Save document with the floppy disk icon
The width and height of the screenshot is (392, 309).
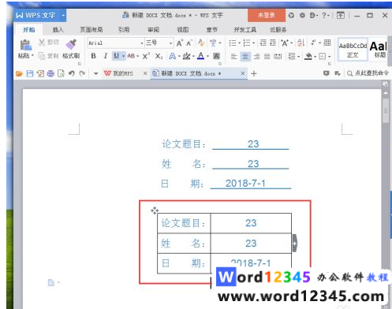[x=30, y=74]
